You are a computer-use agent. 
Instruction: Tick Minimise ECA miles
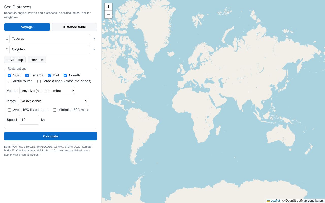point(55,110)
